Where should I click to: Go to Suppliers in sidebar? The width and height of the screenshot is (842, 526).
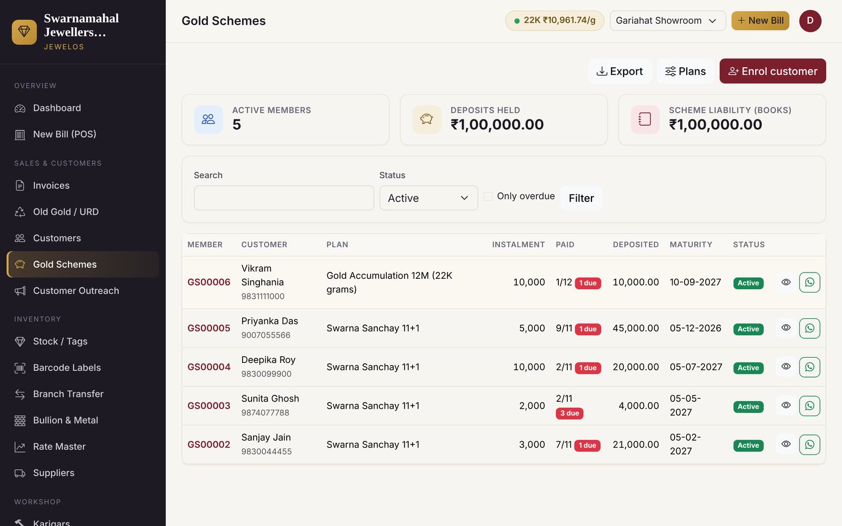tap(83, 473)
